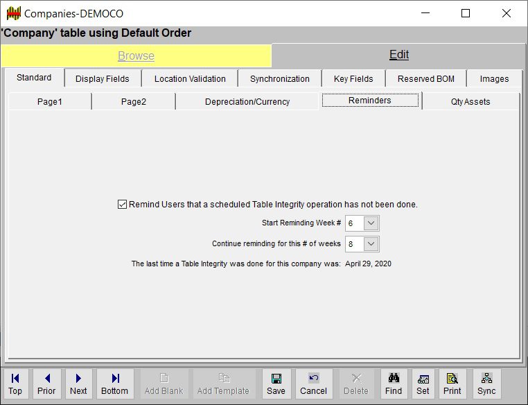Open Find with binoculars icon
528x405 pixels.
pyautogui.click(x=394, y=384)
